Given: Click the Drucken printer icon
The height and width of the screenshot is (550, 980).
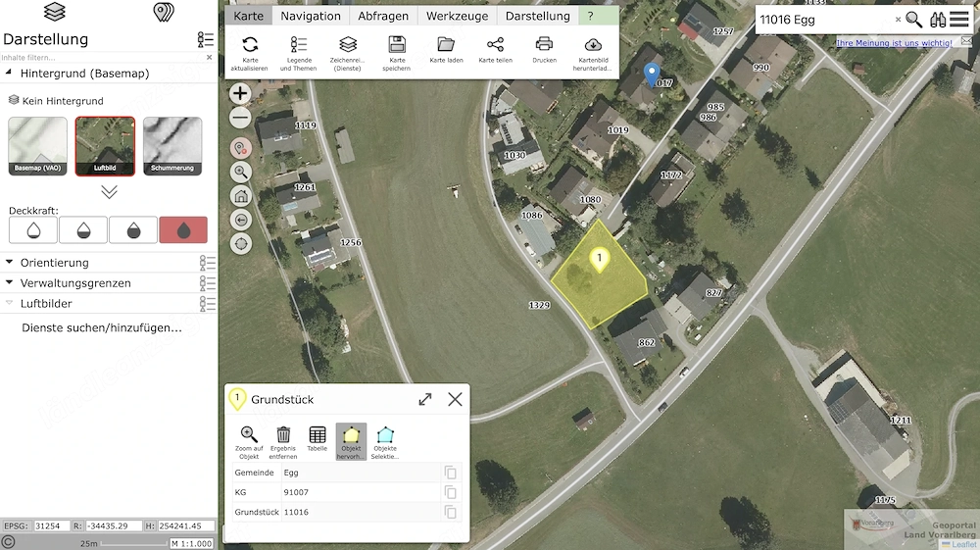Looking at the screenshot, I should tap(544, 44).
